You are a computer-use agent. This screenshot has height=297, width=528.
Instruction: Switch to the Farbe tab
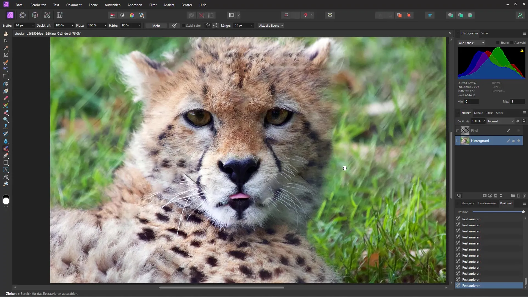[x=484, y=33]
